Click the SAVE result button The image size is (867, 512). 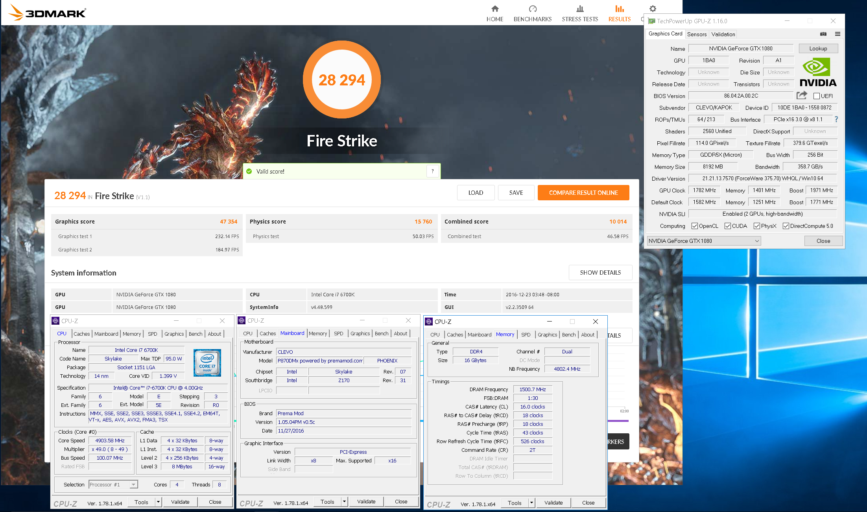tap(516, 192)
